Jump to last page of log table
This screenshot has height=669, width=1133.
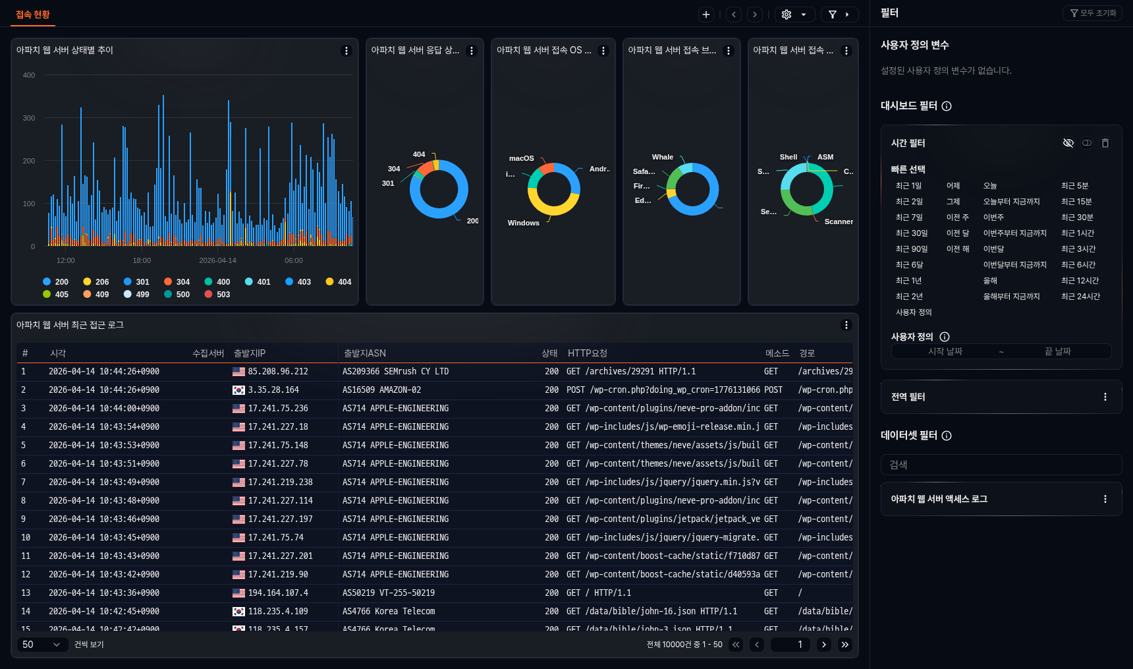tap(845, 645)
